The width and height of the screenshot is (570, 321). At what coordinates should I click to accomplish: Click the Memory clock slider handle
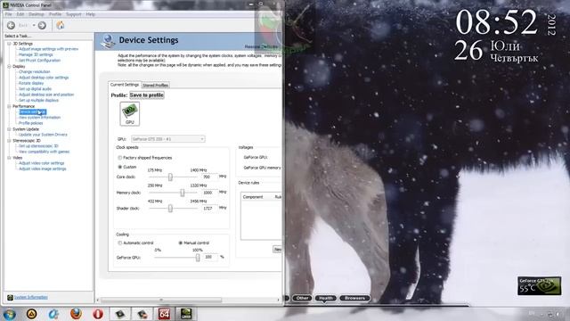[183, 193]
